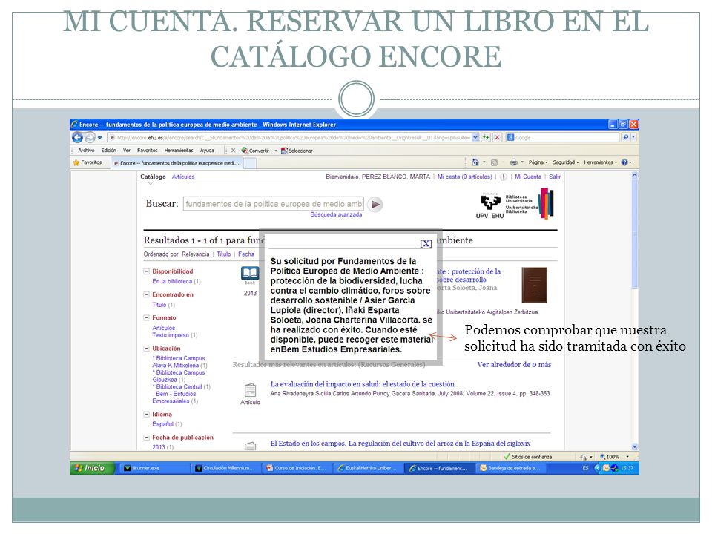This screenshot has width=712, height=534.
Task: Open the Bandeja de entrada taskbar item
Action: (511, 468)
